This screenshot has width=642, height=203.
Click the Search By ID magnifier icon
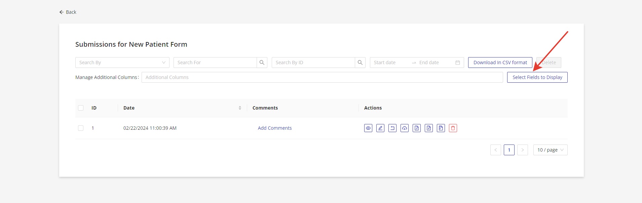[360, 63]
